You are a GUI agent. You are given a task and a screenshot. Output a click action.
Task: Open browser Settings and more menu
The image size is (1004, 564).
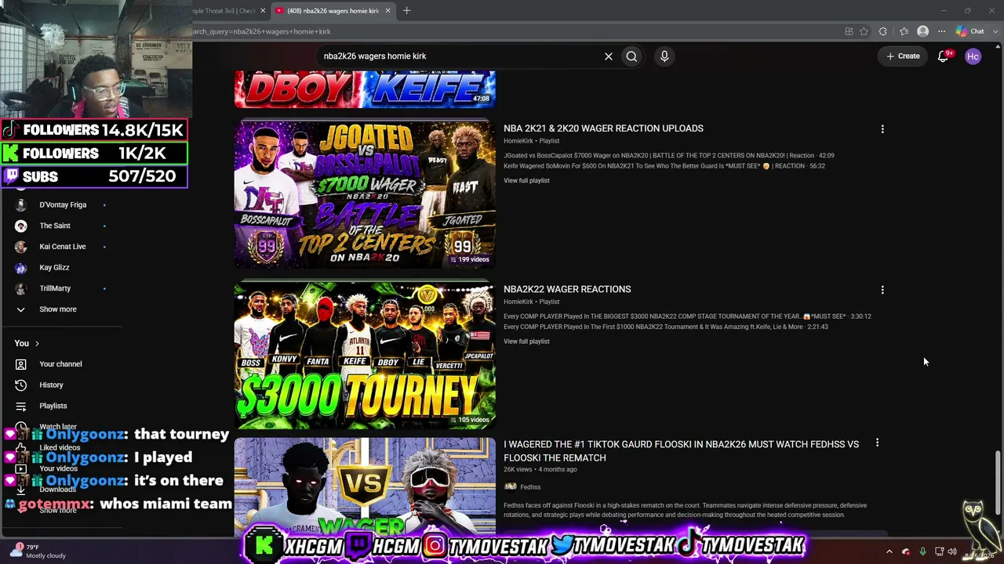pos(942,31)
